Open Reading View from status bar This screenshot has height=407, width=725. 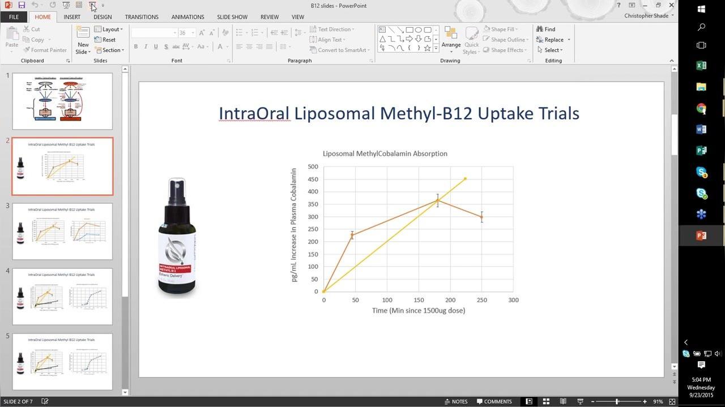pyautogui.click(x=563, y=401)
